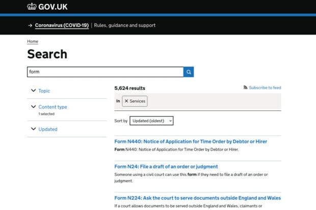Image resolution: width=316 pixels, height=210 pixels.
Task: Click the chevron icon beside Content type
Action: click(34, 106)
